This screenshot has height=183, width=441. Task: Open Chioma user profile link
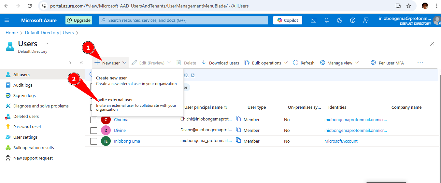click(121, 120)
